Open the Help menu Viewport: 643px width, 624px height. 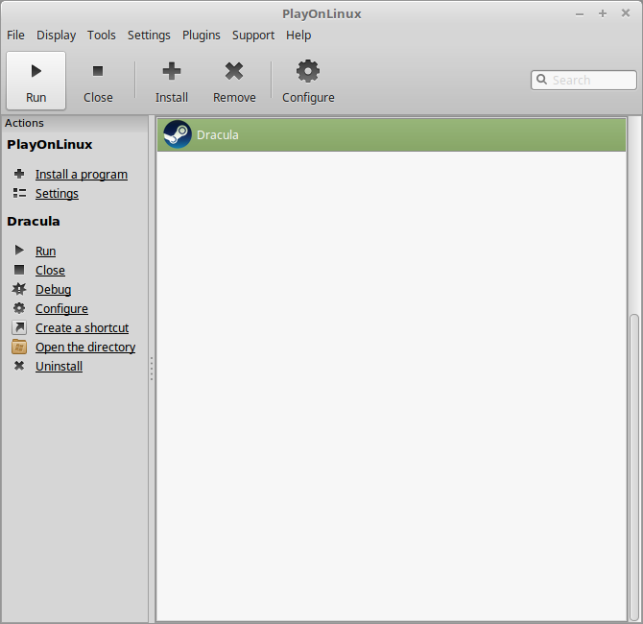coord(298,36)
